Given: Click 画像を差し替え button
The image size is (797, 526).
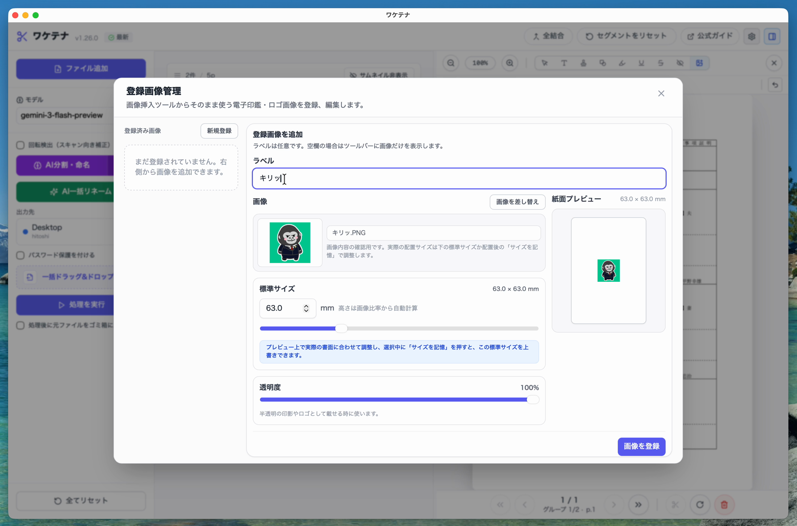Looking at the screenshot, I should point(517,202).
